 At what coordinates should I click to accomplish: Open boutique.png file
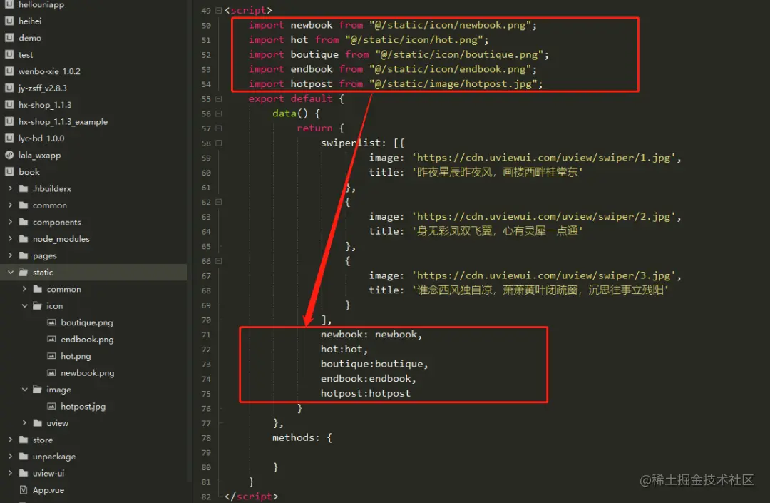(x=86, y=322)
